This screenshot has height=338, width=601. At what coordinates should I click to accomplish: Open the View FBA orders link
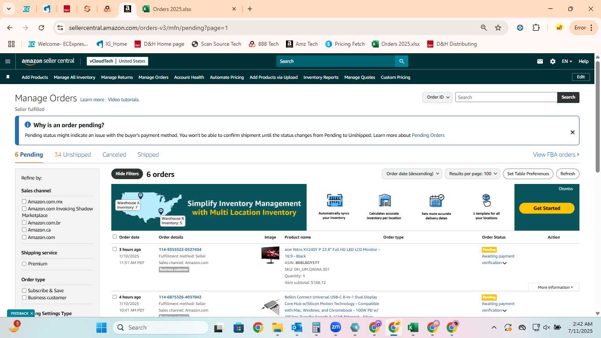[556, 154]
